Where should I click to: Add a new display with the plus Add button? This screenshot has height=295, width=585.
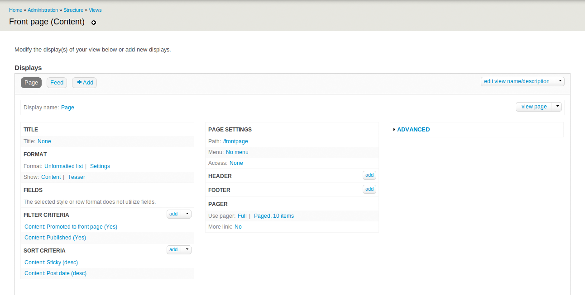coord(85,83)
